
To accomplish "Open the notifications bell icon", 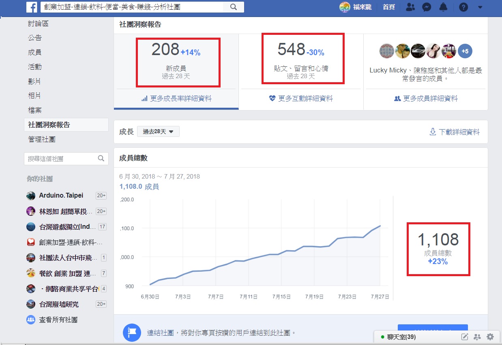I will pos(444,7).
